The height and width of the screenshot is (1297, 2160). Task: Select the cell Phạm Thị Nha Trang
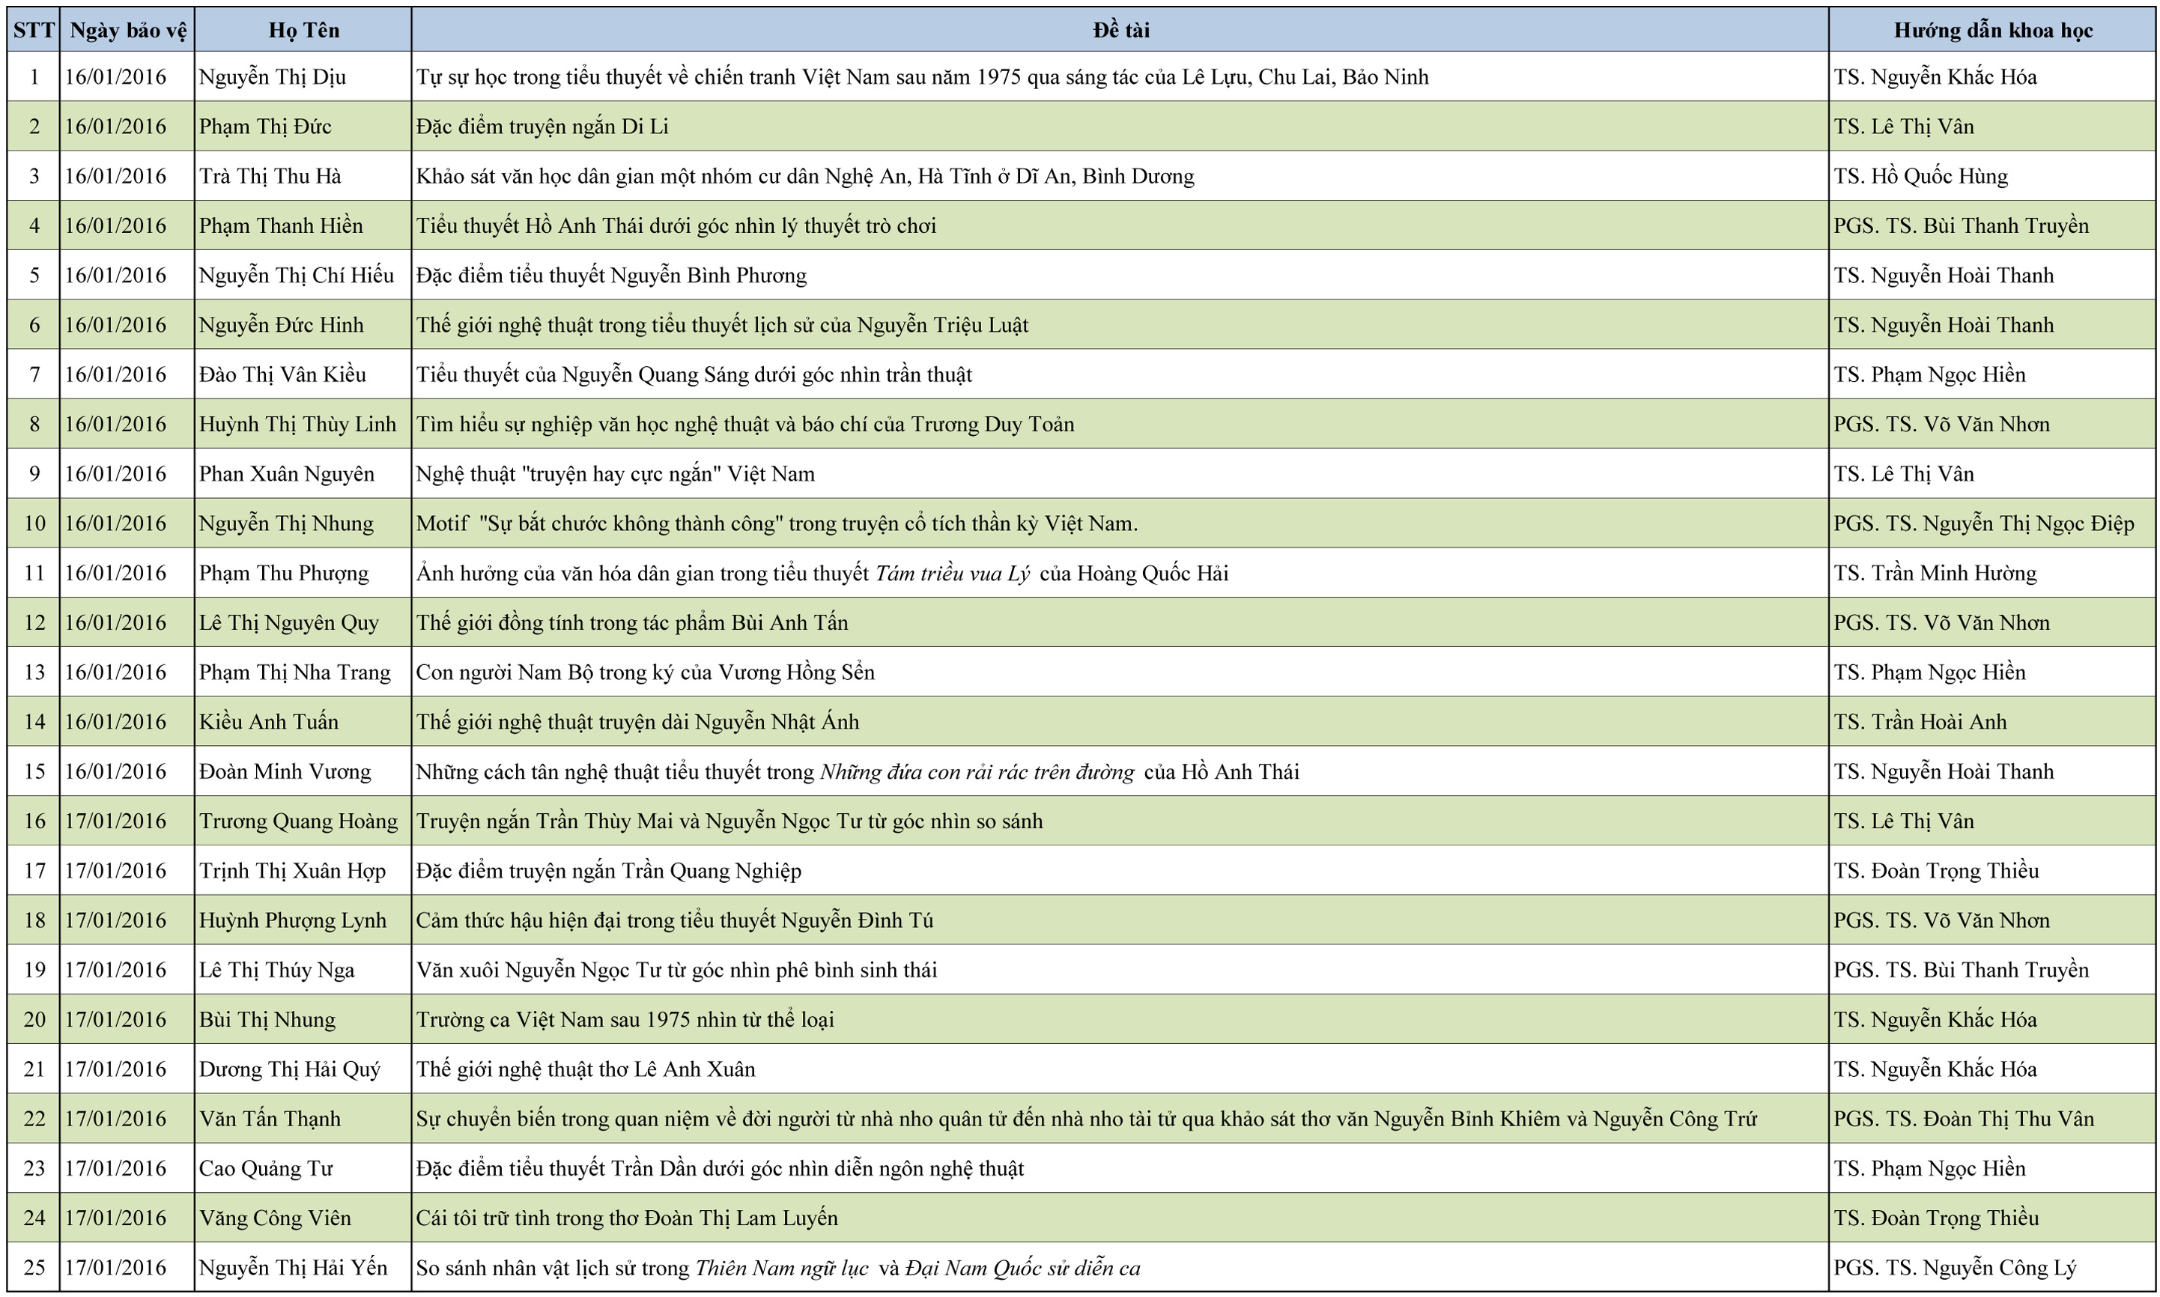(x=294, y=672)
